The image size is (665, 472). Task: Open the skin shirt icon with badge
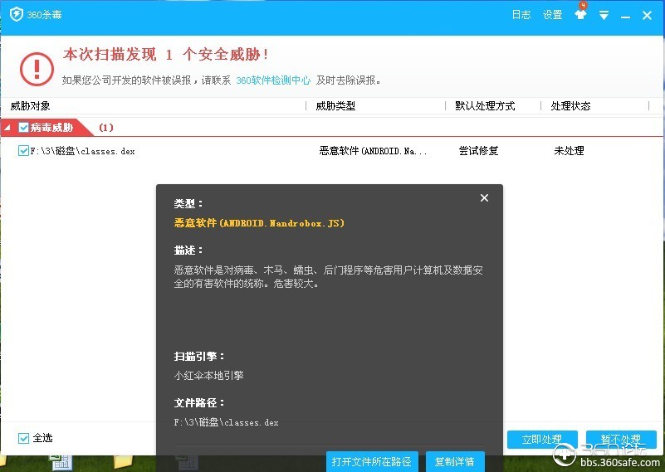coord(580,13)
